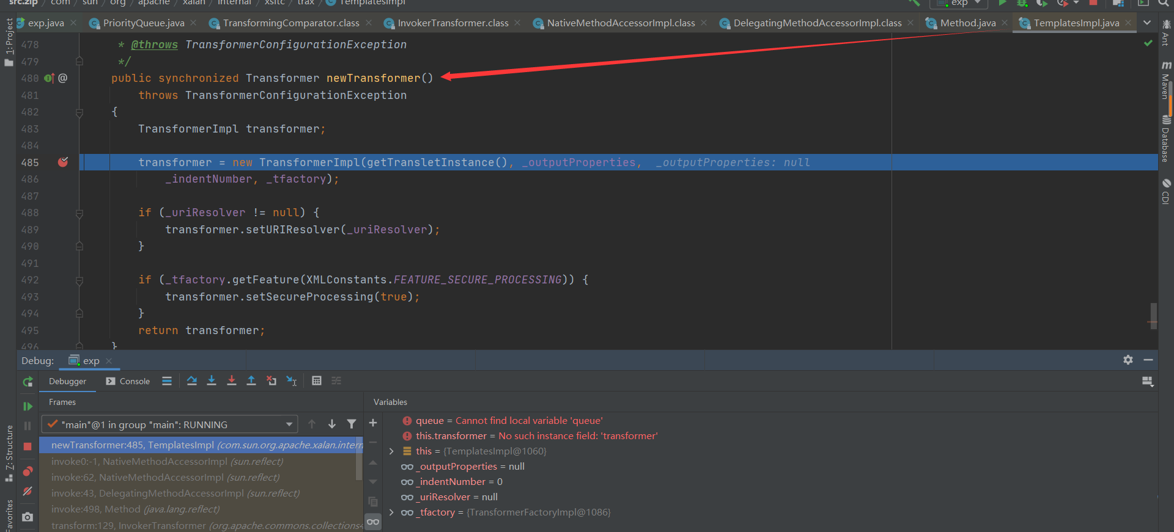Collapse the Javadoc fold at line 479

coord(79,61)
